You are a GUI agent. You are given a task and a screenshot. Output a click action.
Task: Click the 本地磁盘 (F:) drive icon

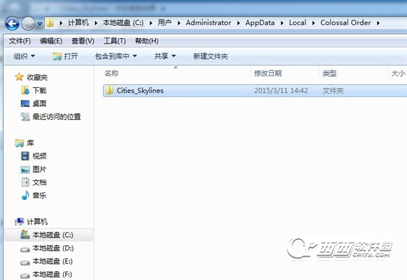(x=25, y=275)
